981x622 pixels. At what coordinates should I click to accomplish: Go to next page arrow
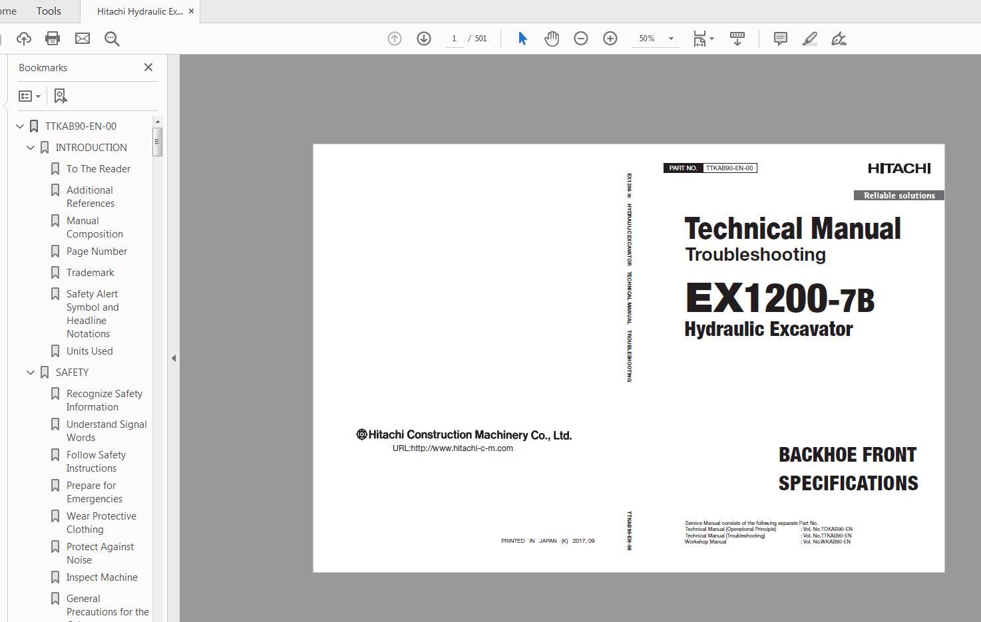click(x=424, y=39)
